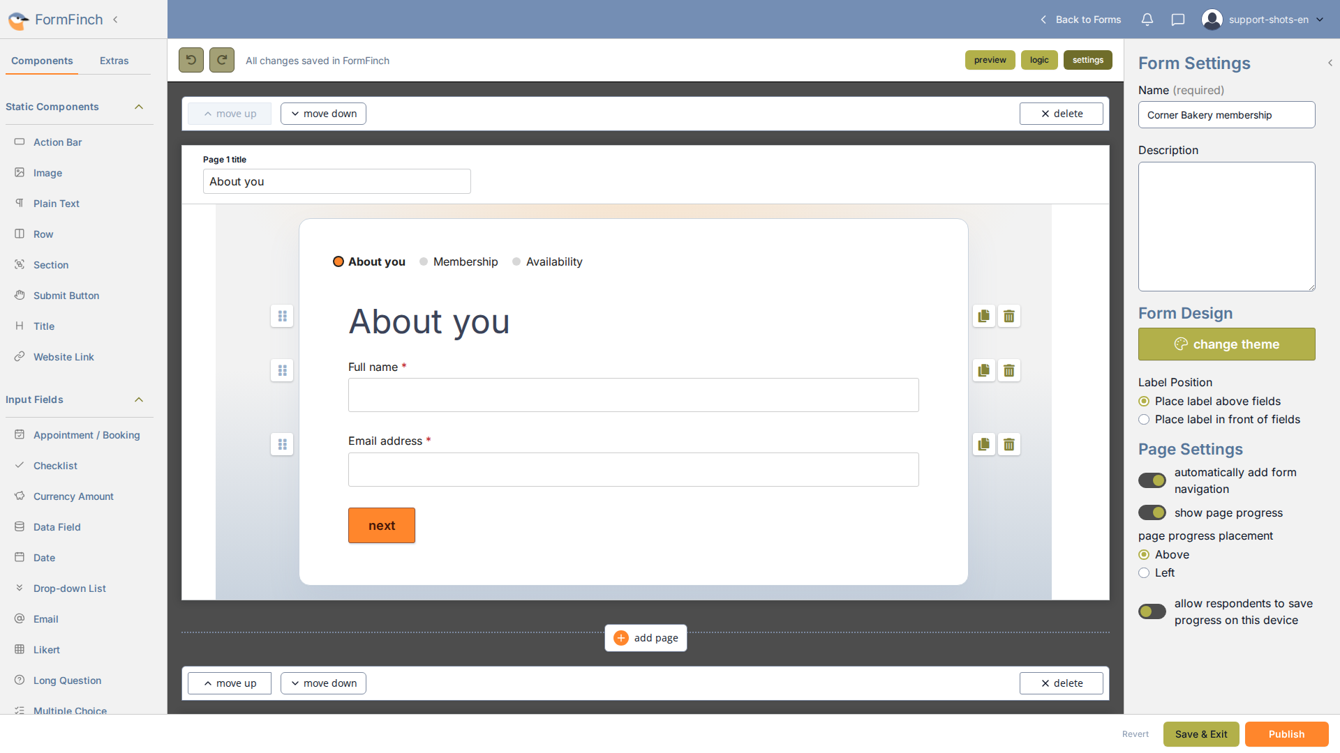Click the form Description textarea
This screenshot has width=1340, height=753.
1227,227
